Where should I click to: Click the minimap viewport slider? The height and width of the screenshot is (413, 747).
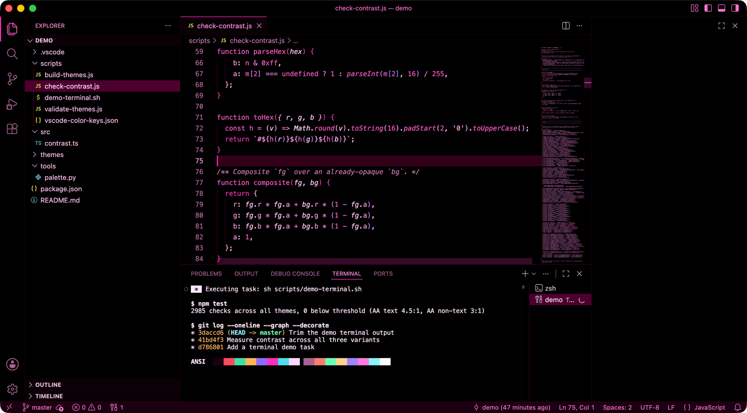pos(587,83)
